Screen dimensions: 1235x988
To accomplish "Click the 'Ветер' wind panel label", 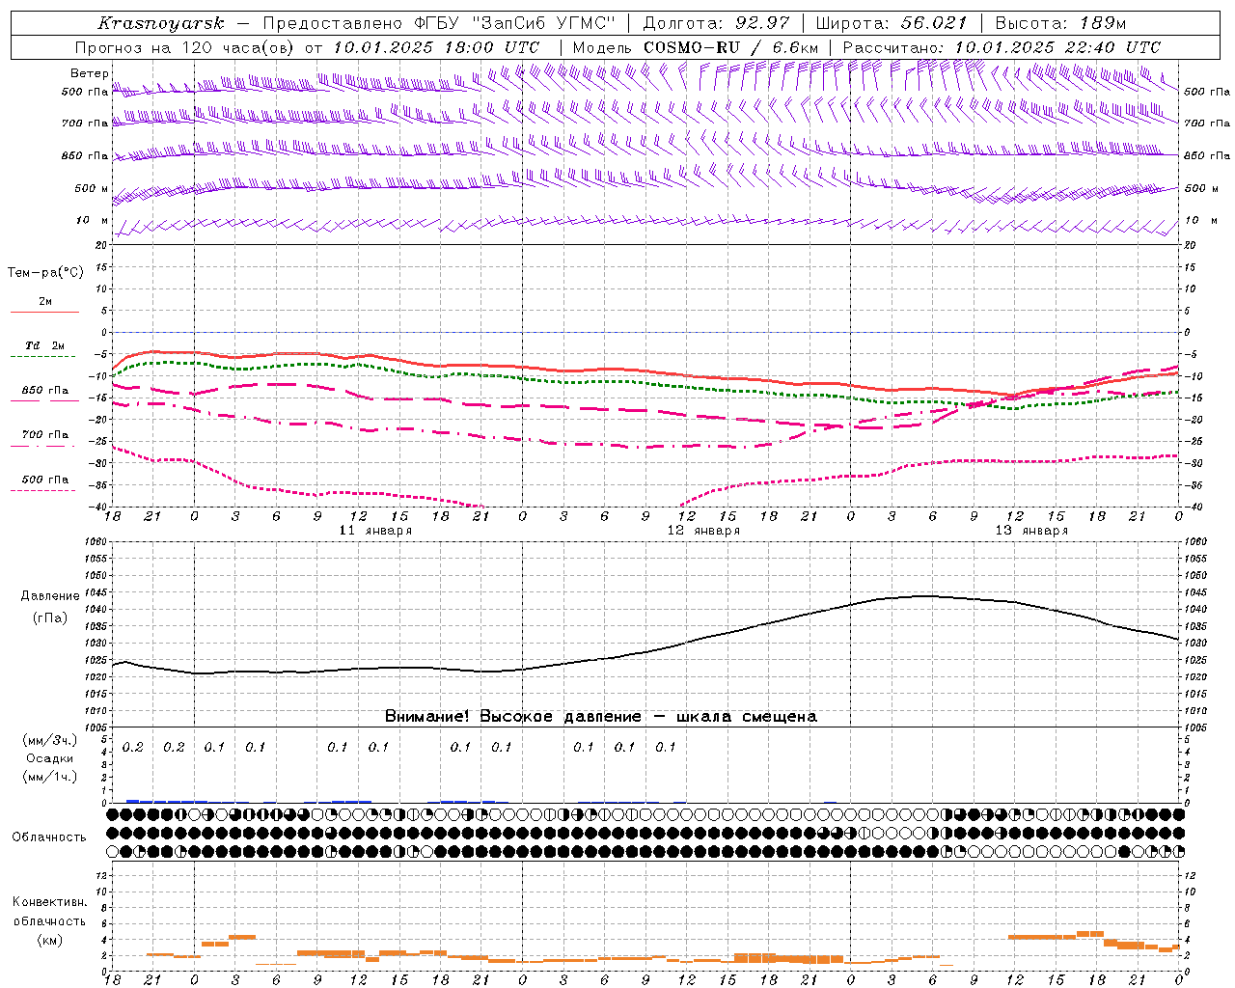I will (89, 73).
